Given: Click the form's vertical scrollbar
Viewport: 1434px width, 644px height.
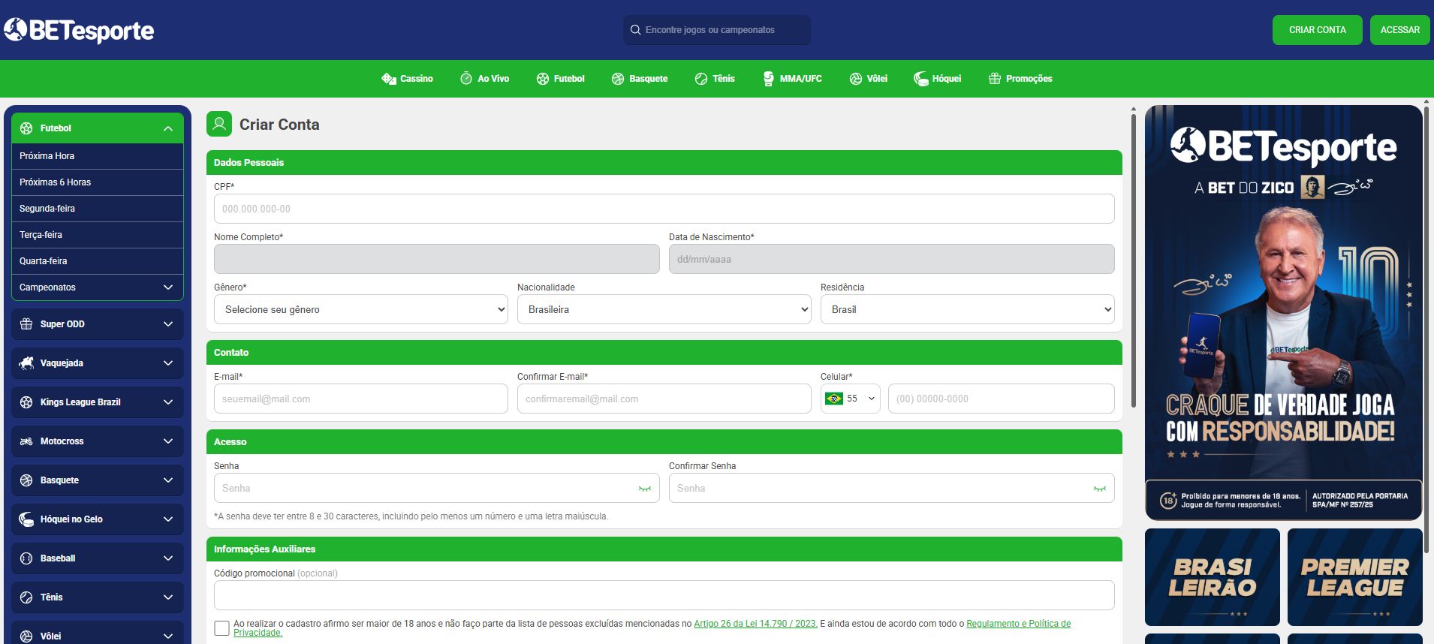Looking at the screenshot, I should [1134, 259].
